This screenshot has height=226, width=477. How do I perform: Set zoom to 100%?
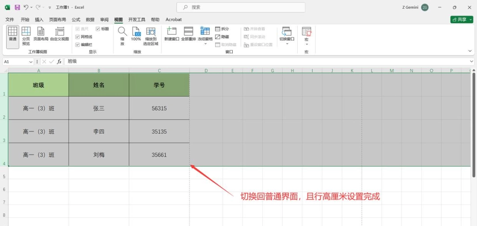coord(136,34)
